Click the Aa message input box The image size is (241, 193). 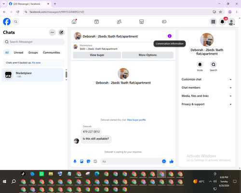pyautogui.click(x=131, y=161)
